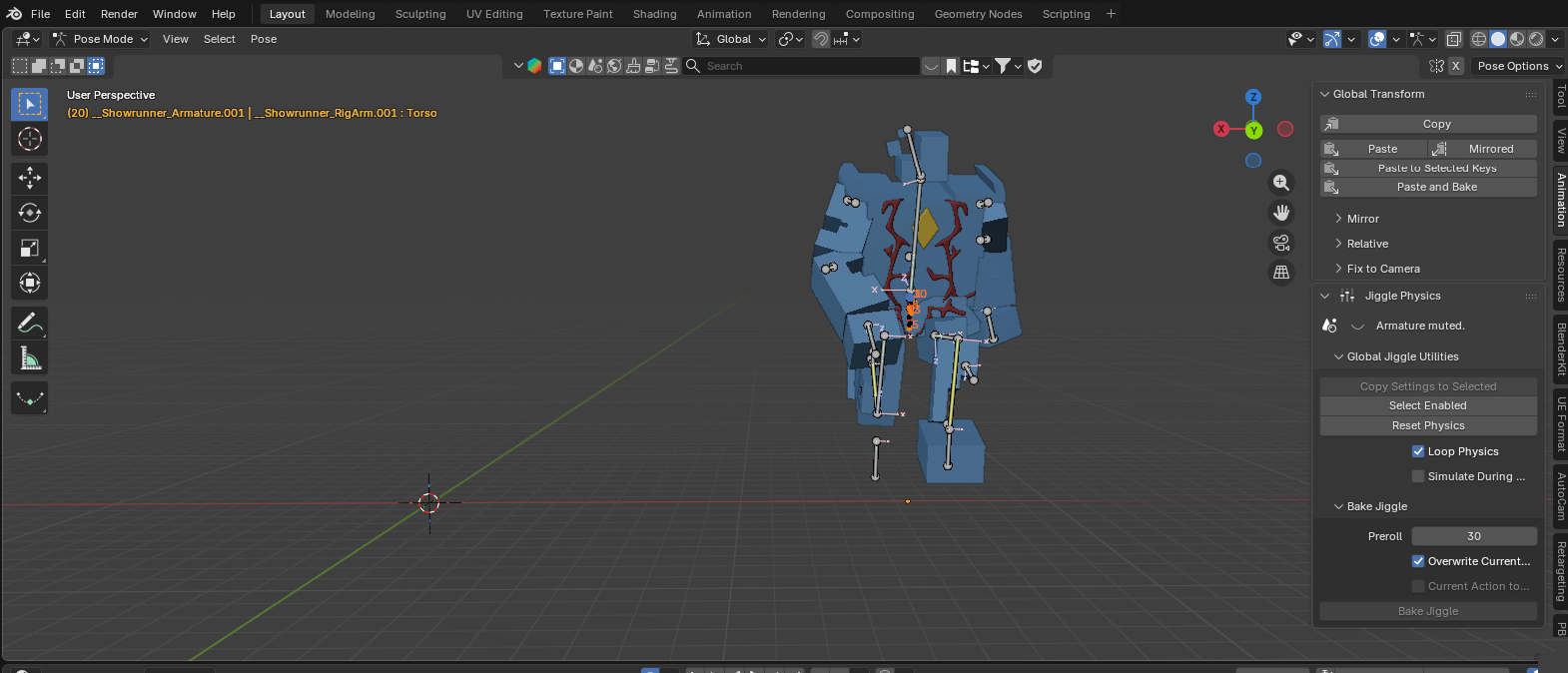Switch to rendered viewport shading
Screen dimensions: 1568x673
click(x=1536, y=39)
